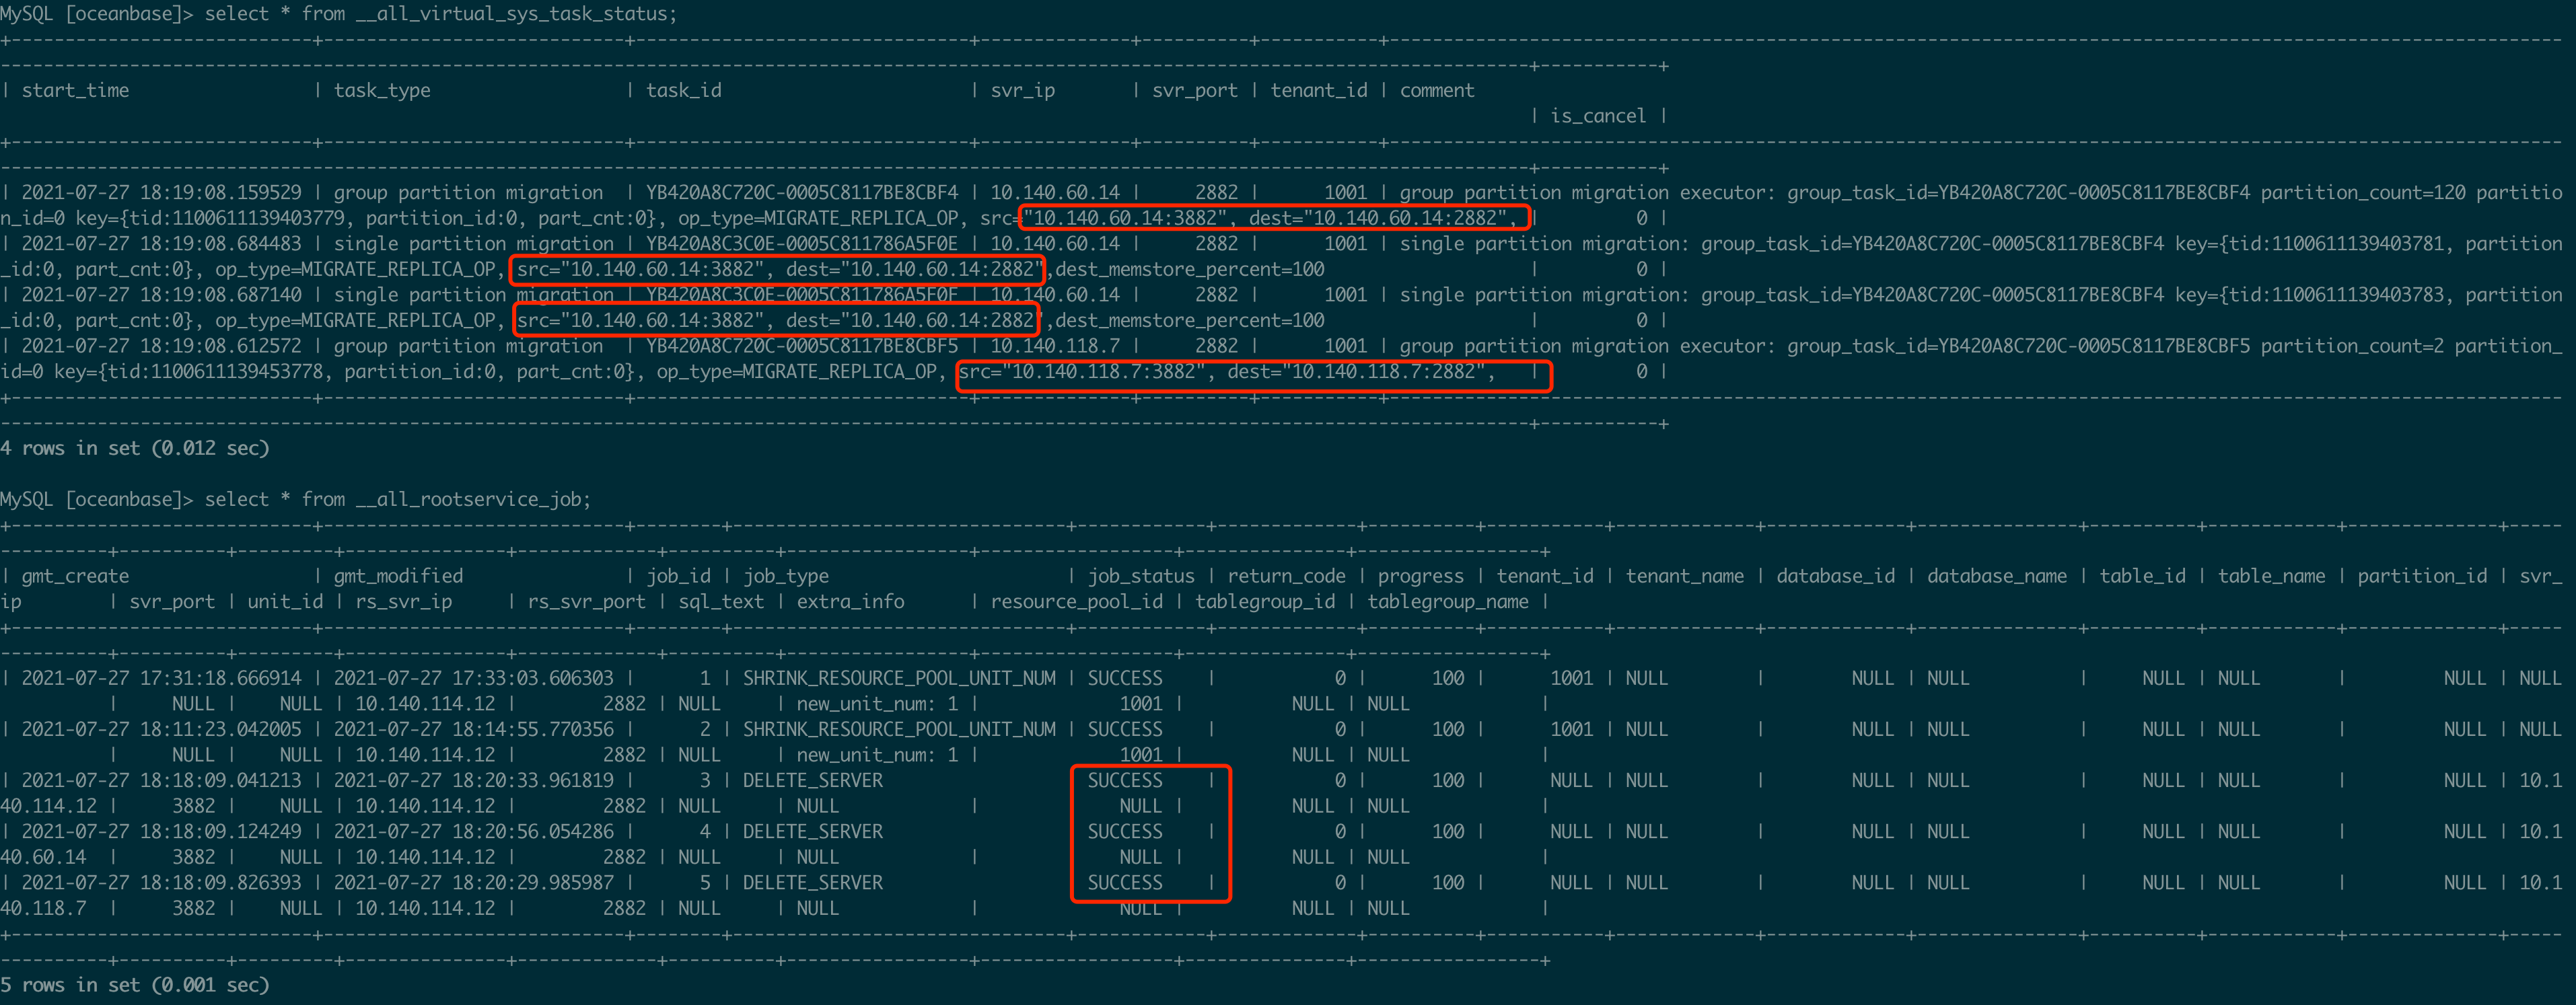Click the return_code column header
Viewport: 2576px width, 1005px height.
1286,576
